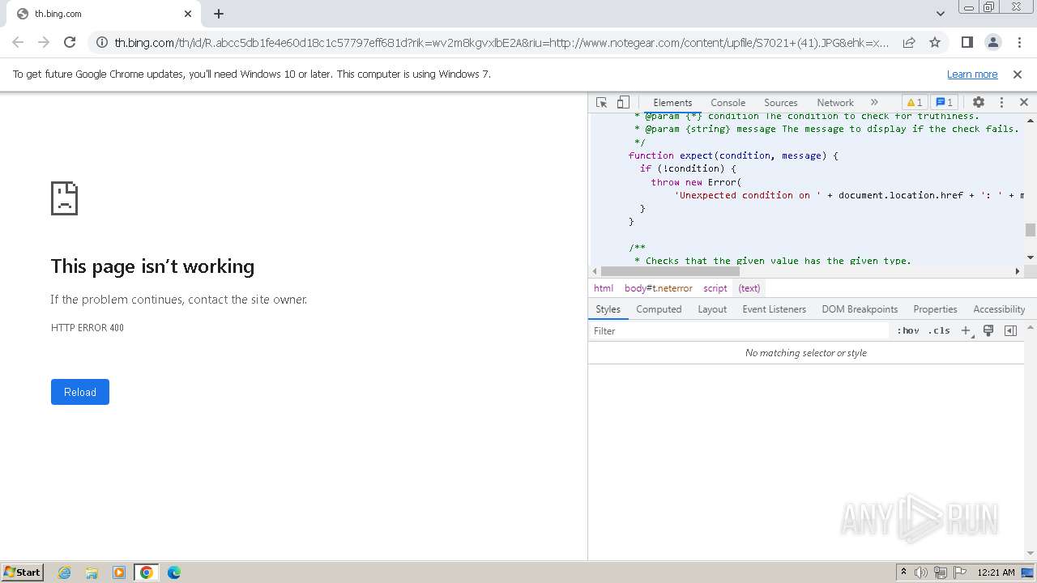The width and height of the screenshot is (1037, 583).
Task: Click the code pane vertical scrollbar thumb
Action: pyautogui.click(x=1031, y=231)
